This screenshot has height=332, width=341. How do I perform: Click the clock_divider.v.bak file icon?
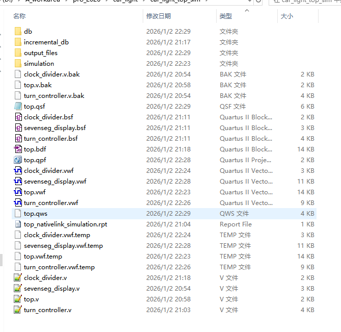[18, 74]
